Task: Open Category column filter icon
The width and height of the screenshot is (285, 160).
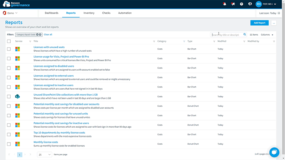Action: click(x=184, y=41)
